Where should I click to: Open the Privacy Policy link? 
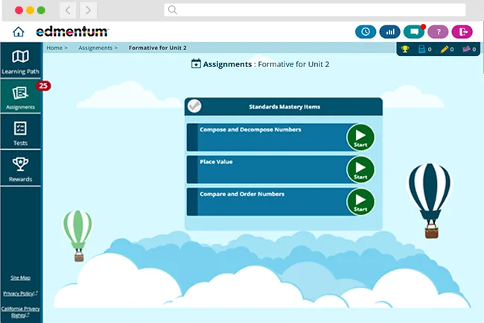20,293
